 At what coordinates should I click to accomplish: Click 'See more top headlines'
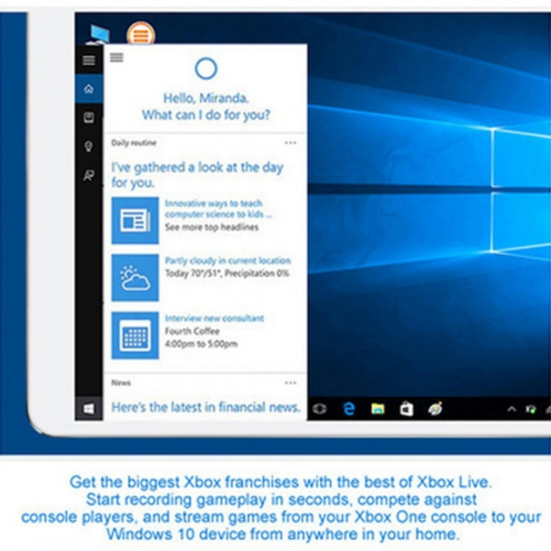pos(212,227)
